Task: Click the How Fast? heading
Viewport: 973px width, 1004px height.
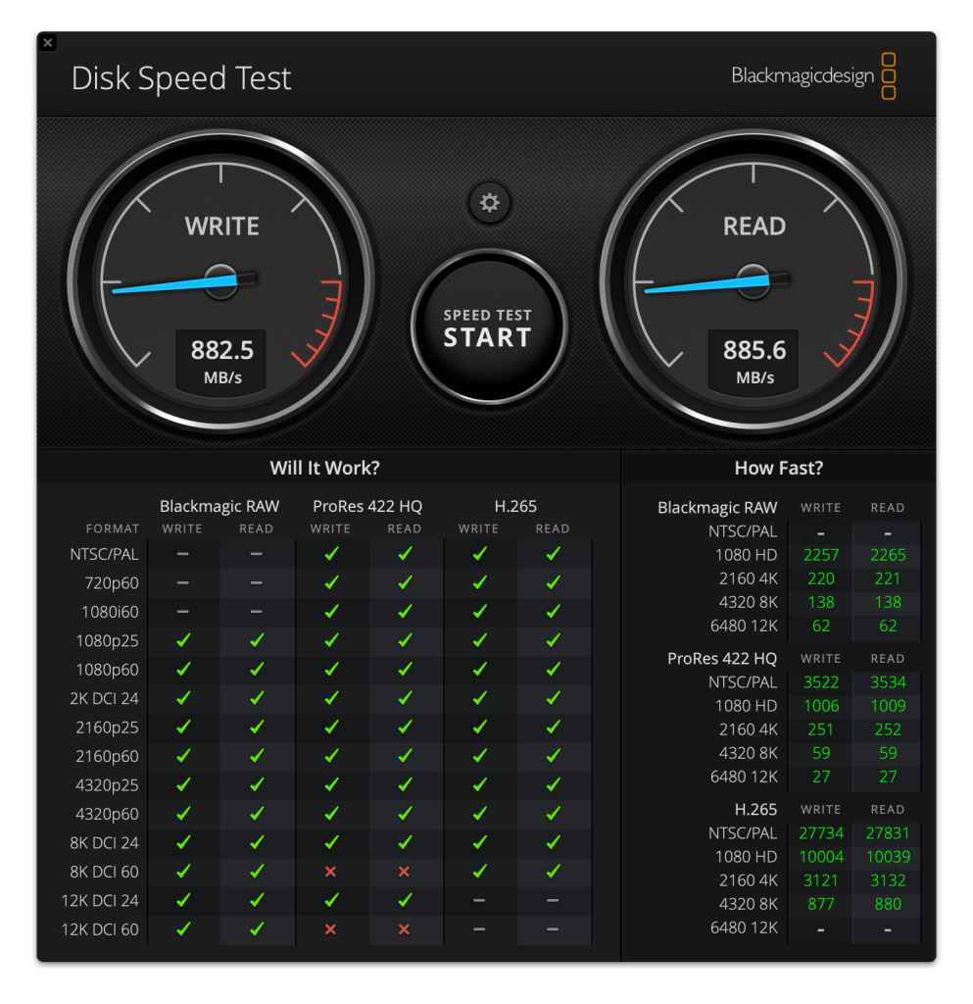Action: (779, 468)
